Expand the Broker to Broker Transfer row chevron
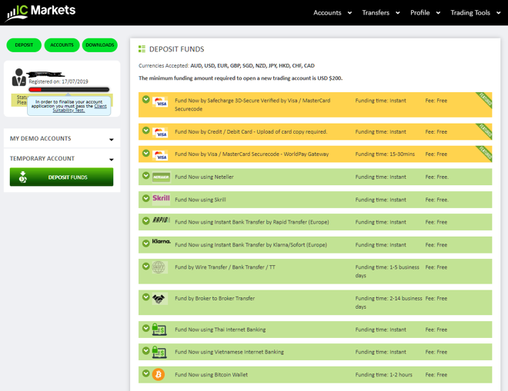 145,297
